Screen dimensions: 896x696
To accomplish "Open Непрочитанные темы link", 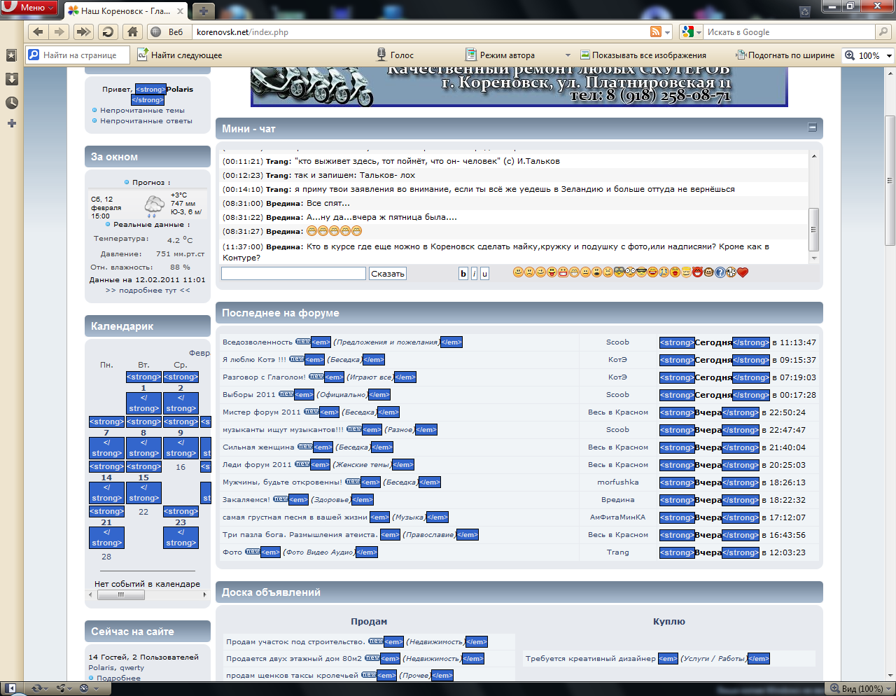I will coord(142,110).
